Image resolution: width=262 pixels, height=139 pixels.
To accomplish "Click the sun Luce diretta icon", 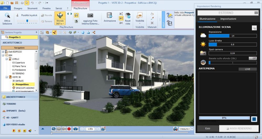I will [x=203, y=44].
